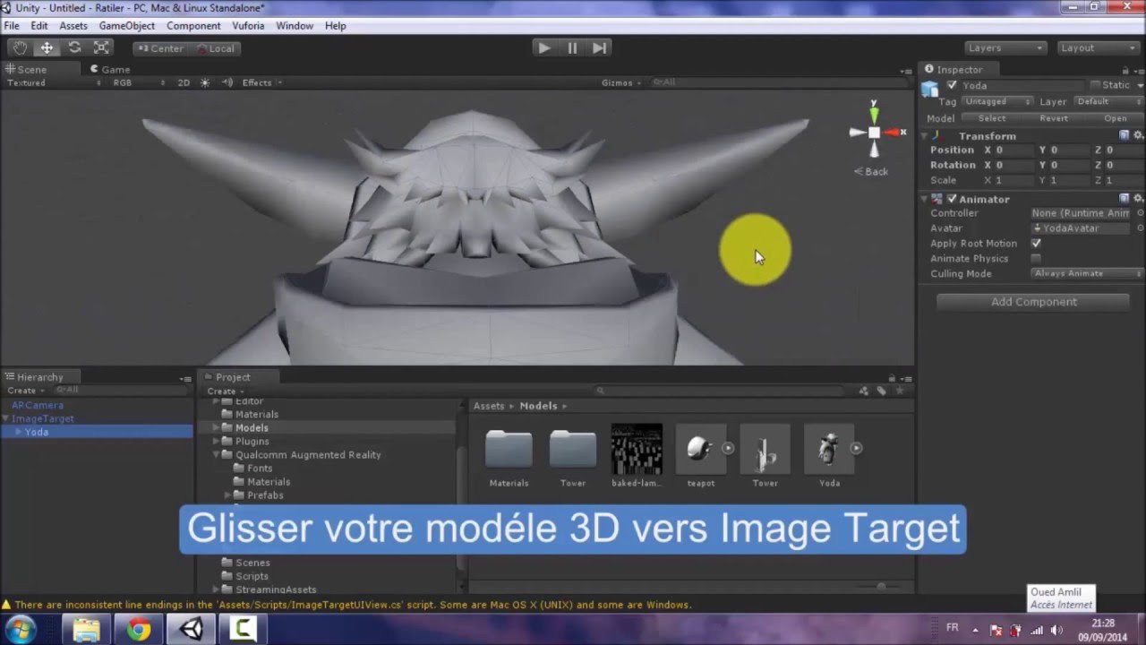
Task: Open Windows Explorer from taskbar
Action: pos(87,630)
